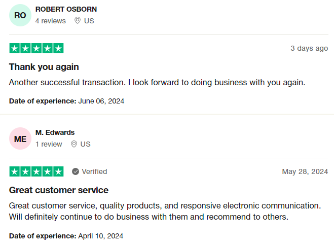Click Robert Osborn's "4 reviews" count
The height and width of the screenshot is (245, 334).
click(x=51, y=21)
